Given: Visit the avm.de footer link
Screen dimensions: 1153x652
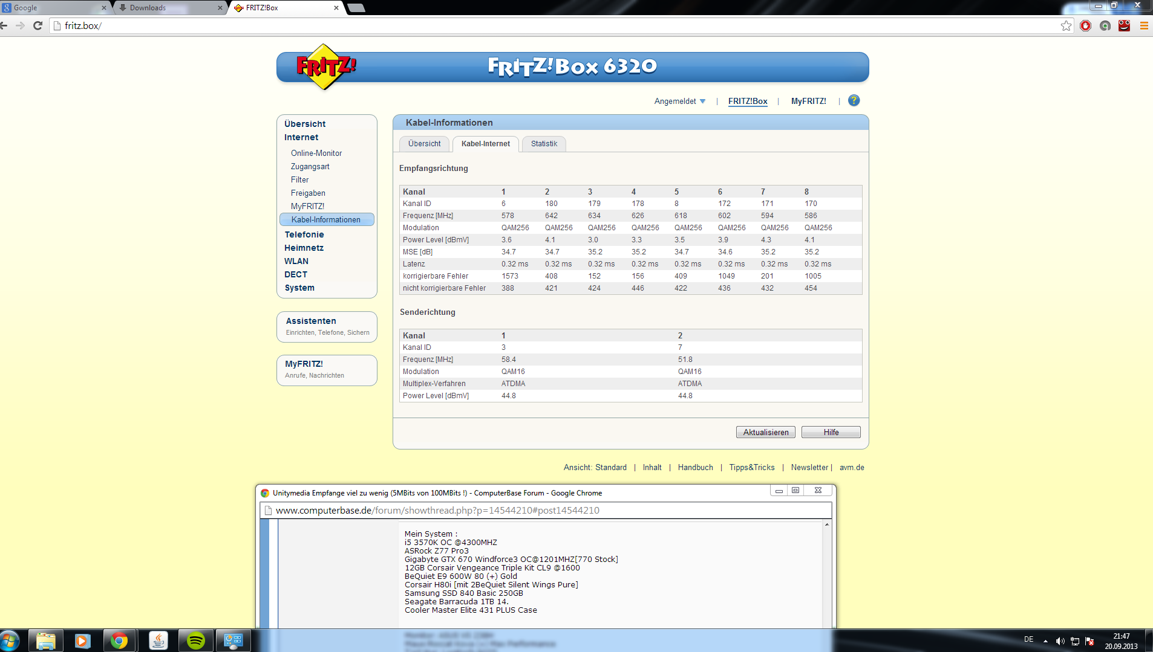Looking at the screenshot, I should coord(852,468).
